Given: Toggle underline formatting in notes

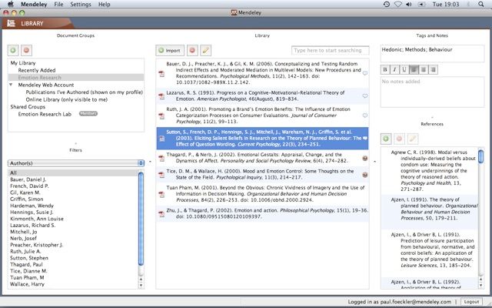Looking at the screenshot, I should [x=403, y=70].
